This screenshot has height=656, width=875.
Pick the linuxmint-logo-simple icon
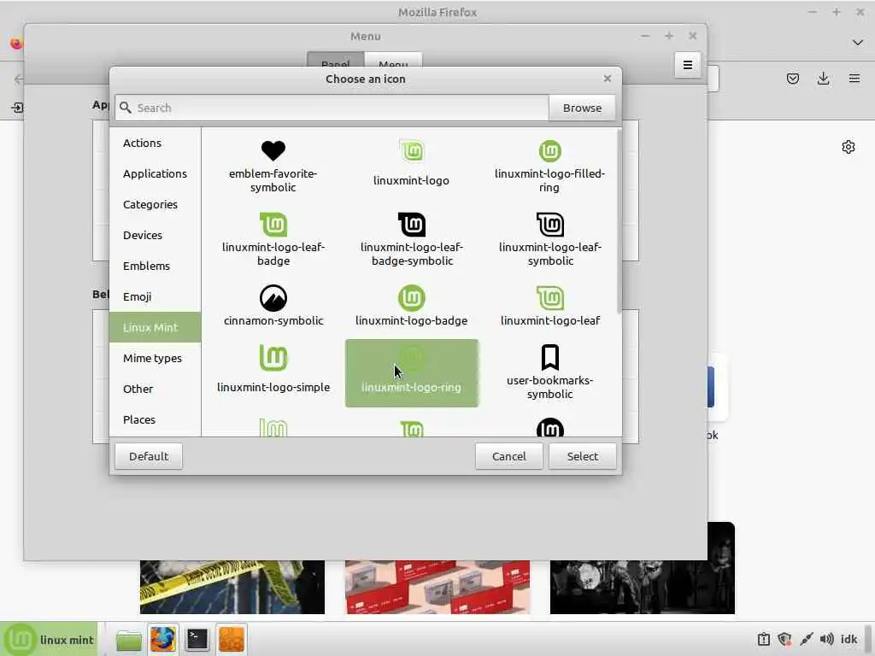pos(273,358)
